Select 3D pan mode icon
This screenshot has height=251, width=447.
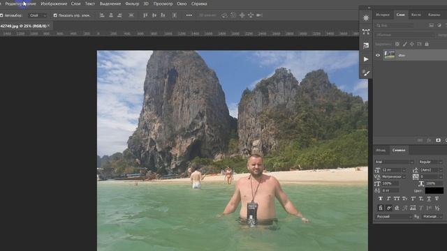click(242, 15)
